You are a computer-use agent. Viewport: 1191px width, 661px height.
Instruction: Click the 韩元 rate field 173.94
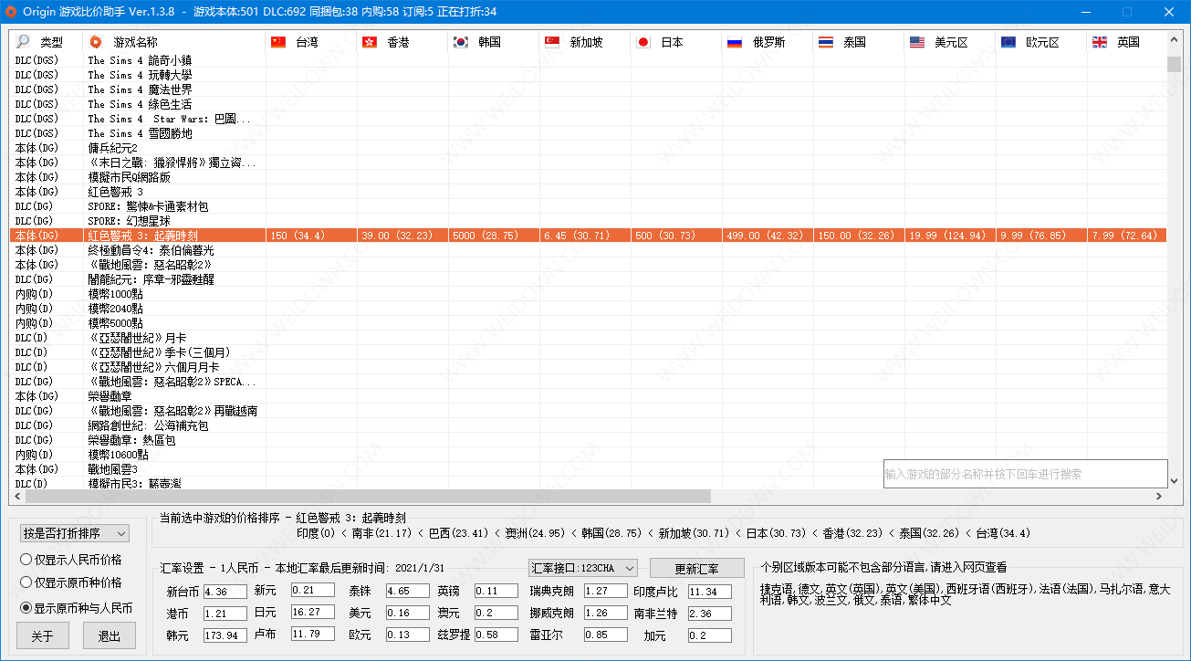[225, 635]
